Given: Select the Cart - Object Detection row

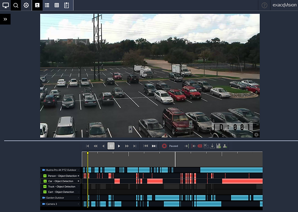Looking at the screenshot, I should [61, 192].
